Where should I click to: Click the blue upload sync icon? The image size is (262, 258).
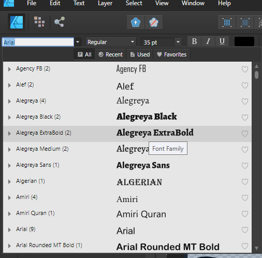pyautogui.click(x=136, y=22)
